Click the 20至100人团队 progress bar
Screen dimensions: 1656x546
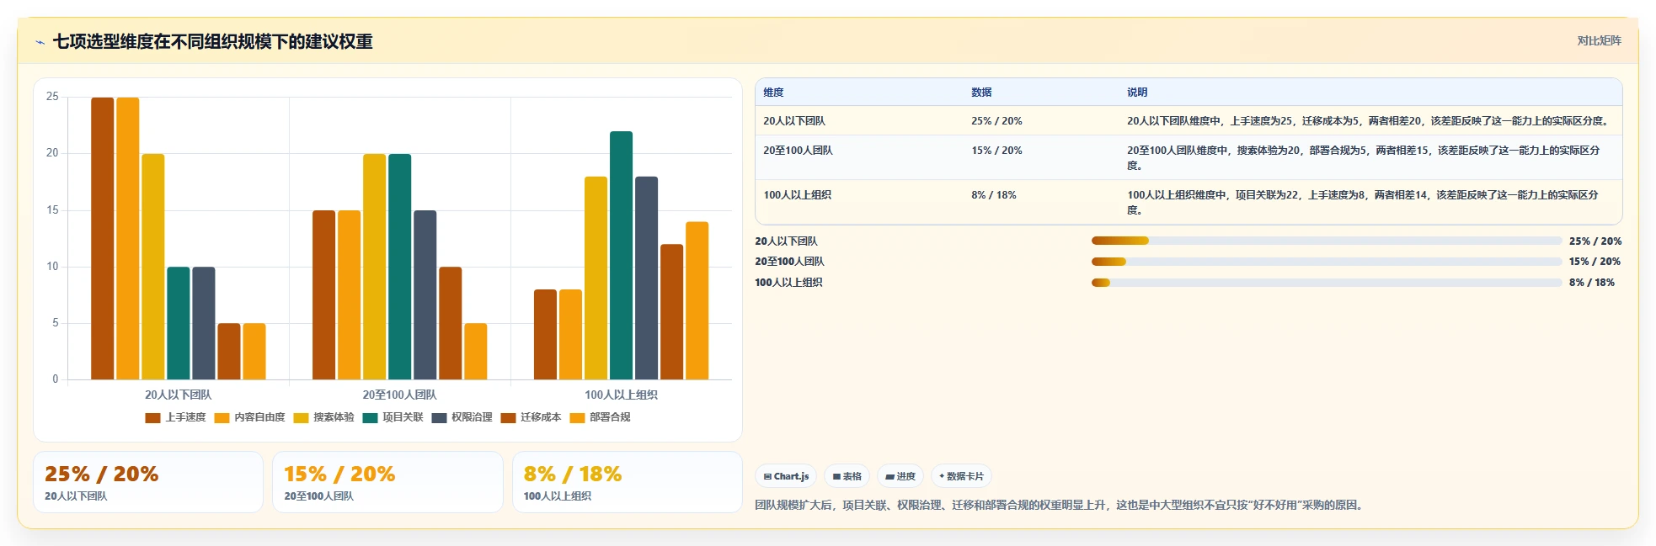pos(1327,262)
